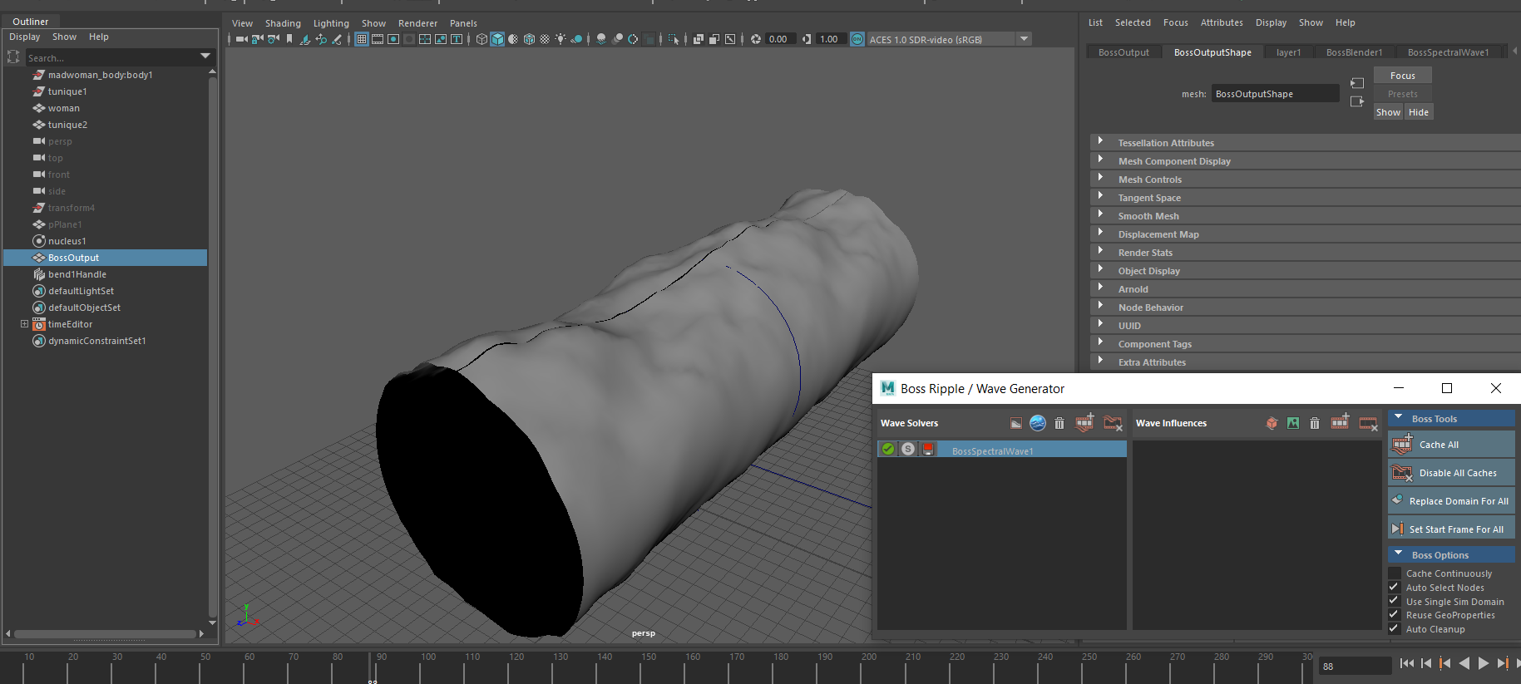Toggle the green enable check on BossSpectralWave1

(x=888, y=449)
